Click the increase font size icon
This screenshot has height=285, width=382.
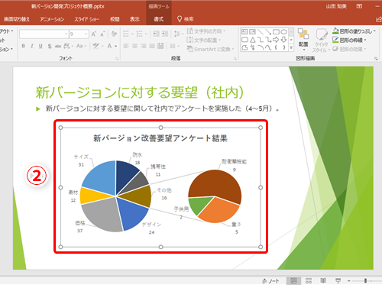pyautogui.click(x=94, y=34)
